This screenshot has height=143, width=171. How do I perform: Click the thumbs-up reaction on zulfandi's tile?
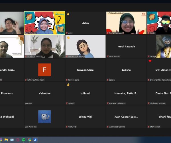(68, 85)
